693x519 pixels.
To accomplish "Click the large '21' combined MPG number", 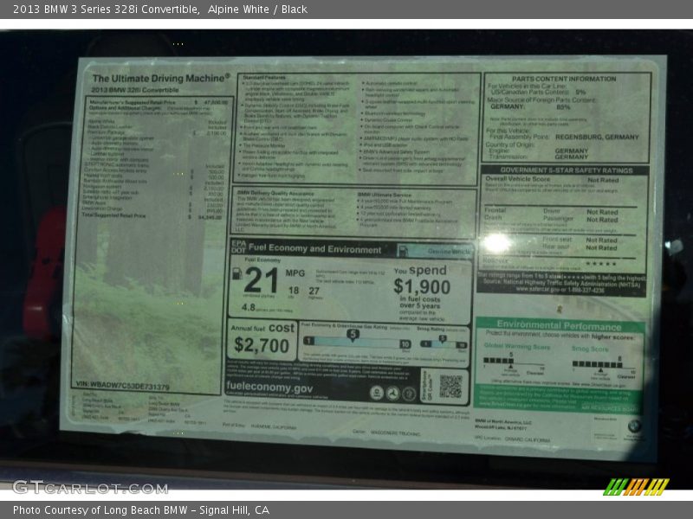I will point(261,280).
